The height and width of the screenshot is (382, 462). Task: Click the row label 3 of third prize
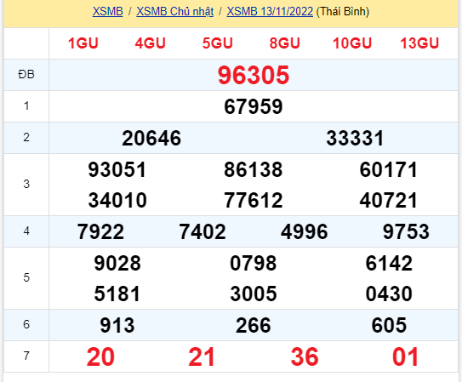coord(26,185)
